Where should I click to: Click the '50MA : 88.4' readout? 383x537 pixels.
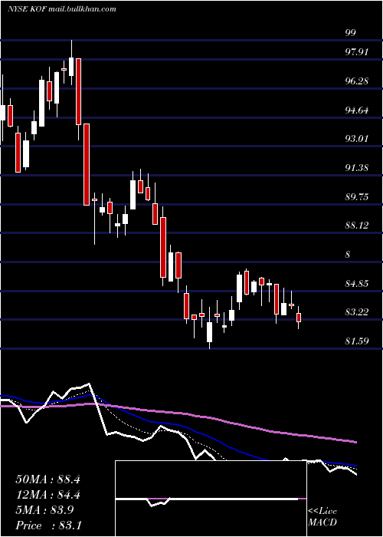click(x=47, y=479)
